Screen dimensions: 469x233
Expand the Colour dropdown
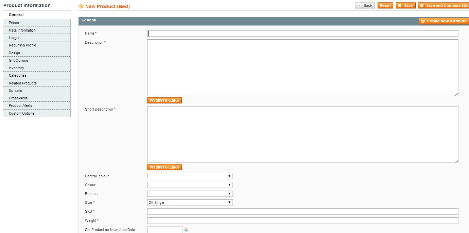click(190, 185)
